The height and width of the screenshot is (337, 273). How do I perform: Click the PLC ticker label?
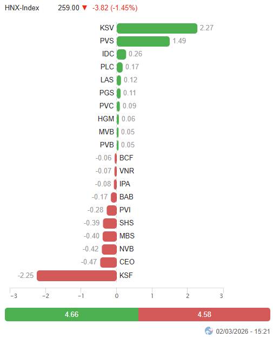(107, 67)
